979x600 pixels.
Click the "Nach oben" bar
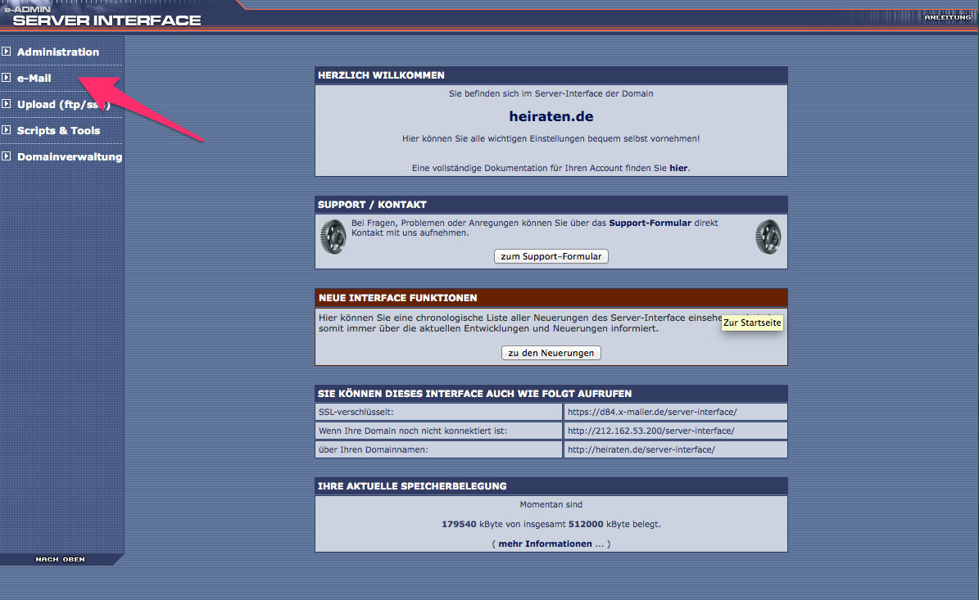tap(60, 560)
